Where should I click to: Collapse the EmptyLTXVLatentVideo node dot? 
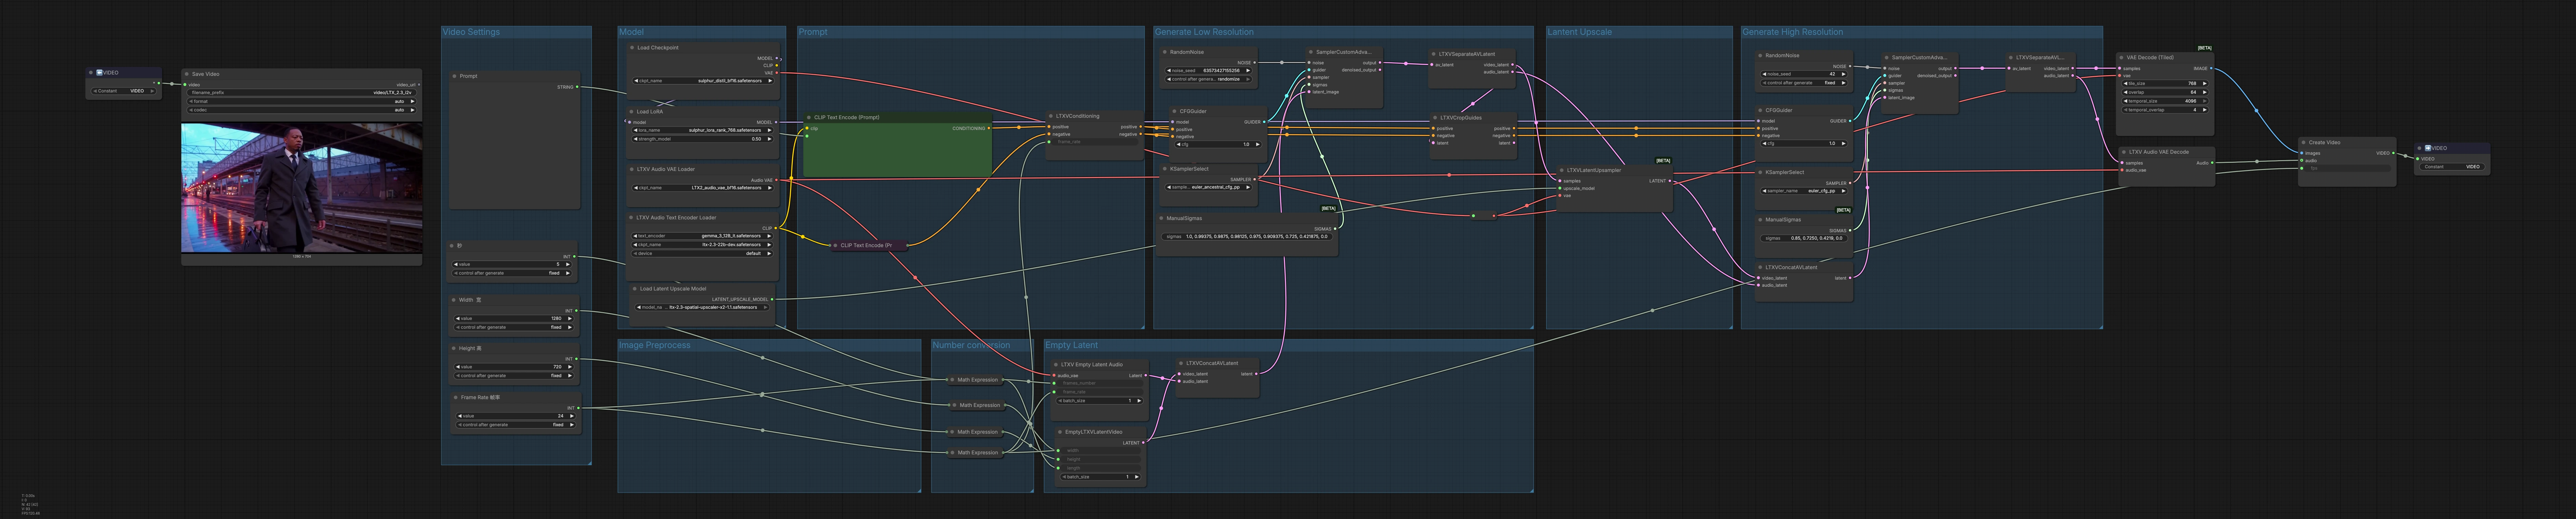(1060, 432)
